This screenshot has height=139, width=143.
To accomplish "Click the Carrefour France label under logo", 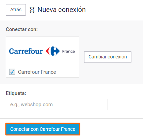I will click(37, 72).
